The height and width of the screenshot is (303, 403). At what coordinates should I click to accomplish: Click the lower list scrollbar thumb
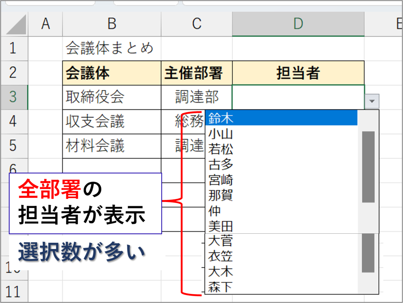(x=368, y=253)
